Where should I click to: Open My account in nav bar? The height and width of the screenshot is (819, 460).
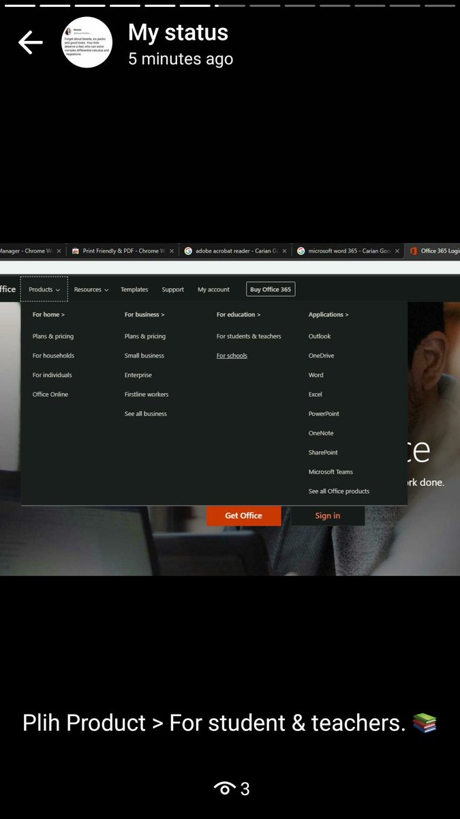[x=213, y=289]
